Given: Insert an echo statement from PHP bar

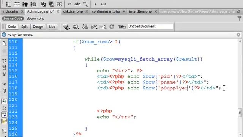Looking at the screenshot, I should point(77,4).
